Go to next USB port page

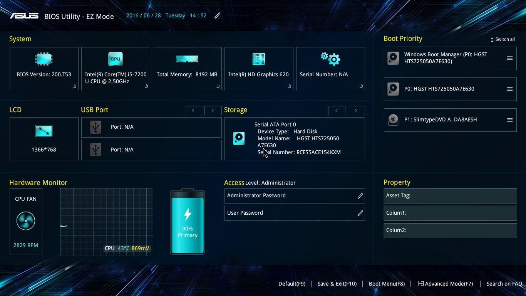point(213,111)
